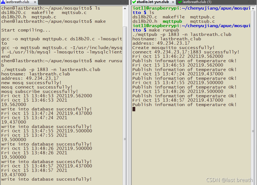Close the studio.iot-yun.club tab
The height and width of the screenshot is (185, 257).
click(x=173, y=2)
